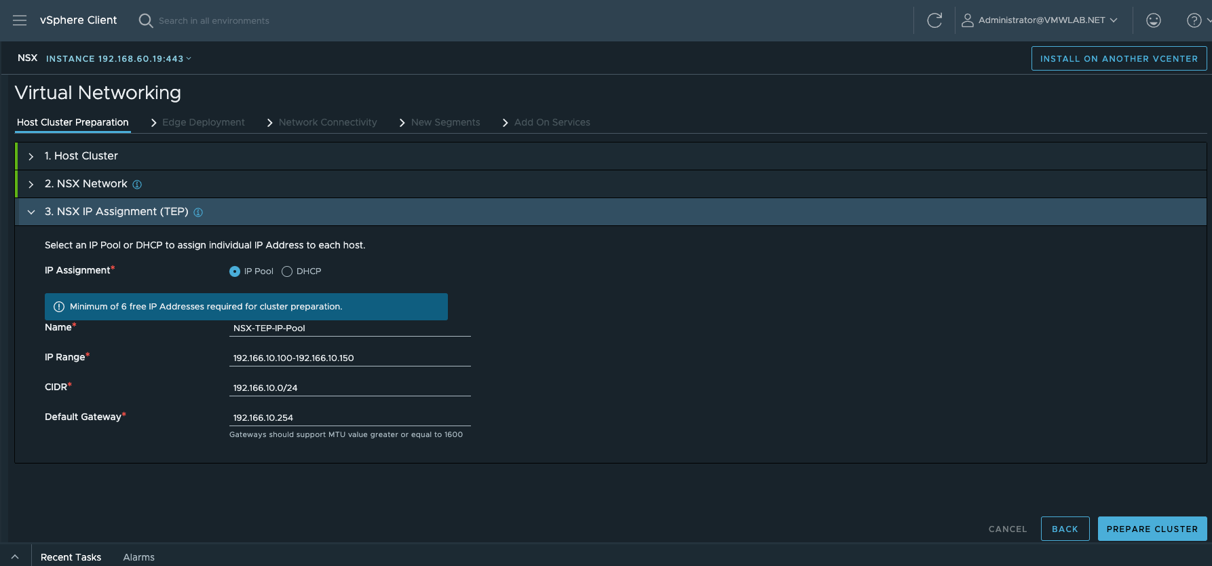
Task: Click the Default Gateway input field
Action: pos(350,417)
